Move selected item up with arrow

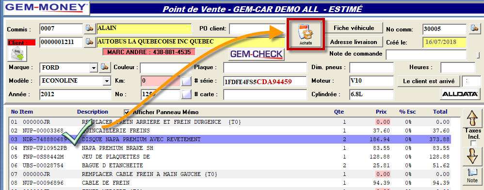point(472,118)
